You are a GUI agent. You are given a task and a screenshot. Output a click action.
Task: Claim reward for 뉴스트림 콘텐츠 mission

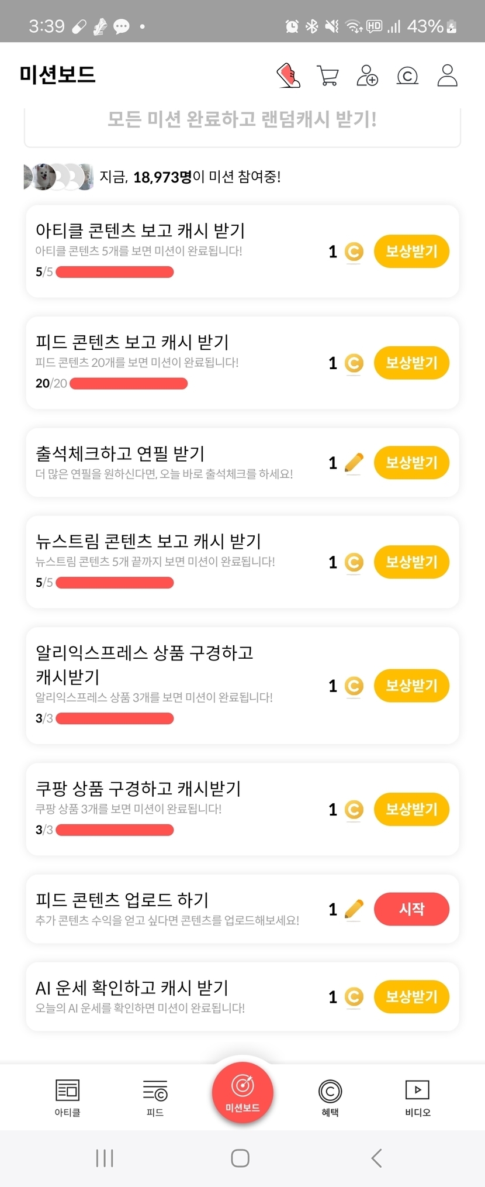click(411, 562)
